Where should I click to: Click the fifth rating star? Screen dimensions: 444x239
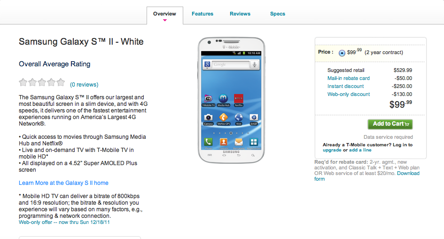pos(61,82)
